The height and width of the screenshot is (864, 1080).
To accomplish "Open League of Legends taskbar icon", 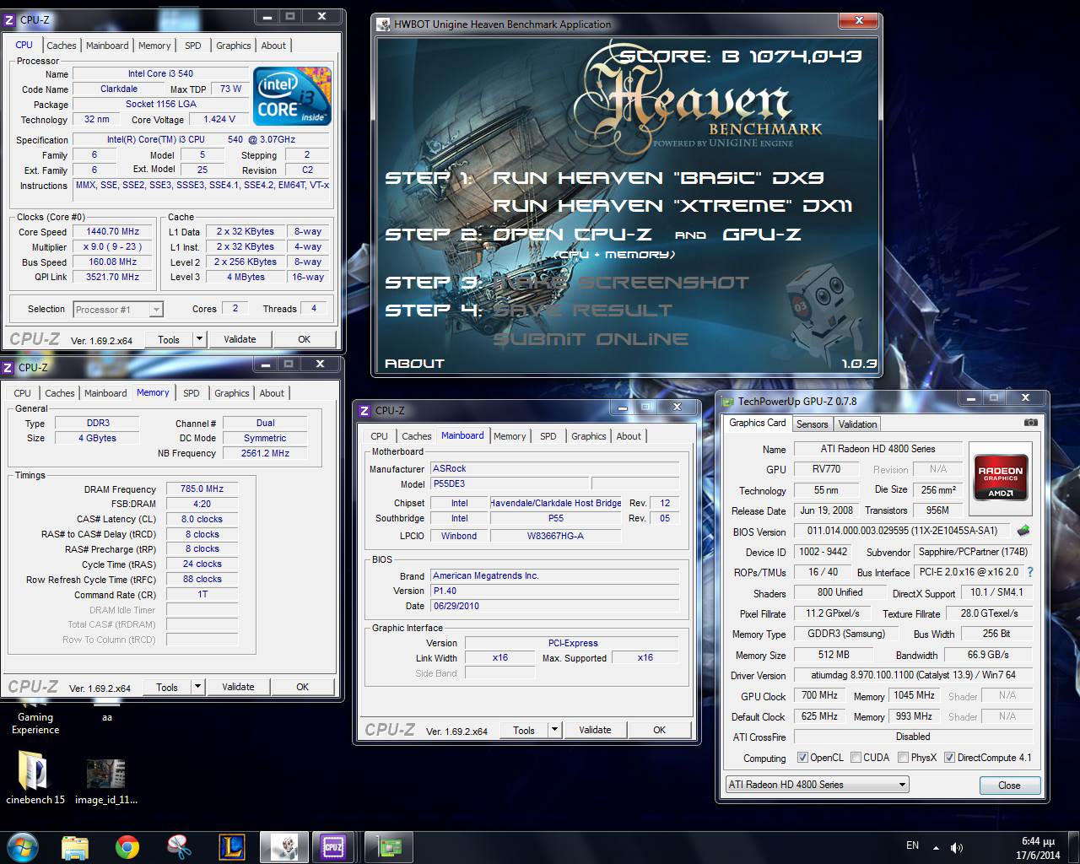I will [231, 846].
